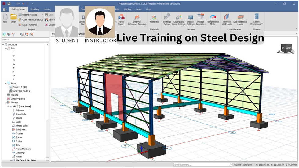Open the application file menu button
Image resolution: width=299 pixels, height=168 pixels.
pyautogui.click(x=5, y=9)
